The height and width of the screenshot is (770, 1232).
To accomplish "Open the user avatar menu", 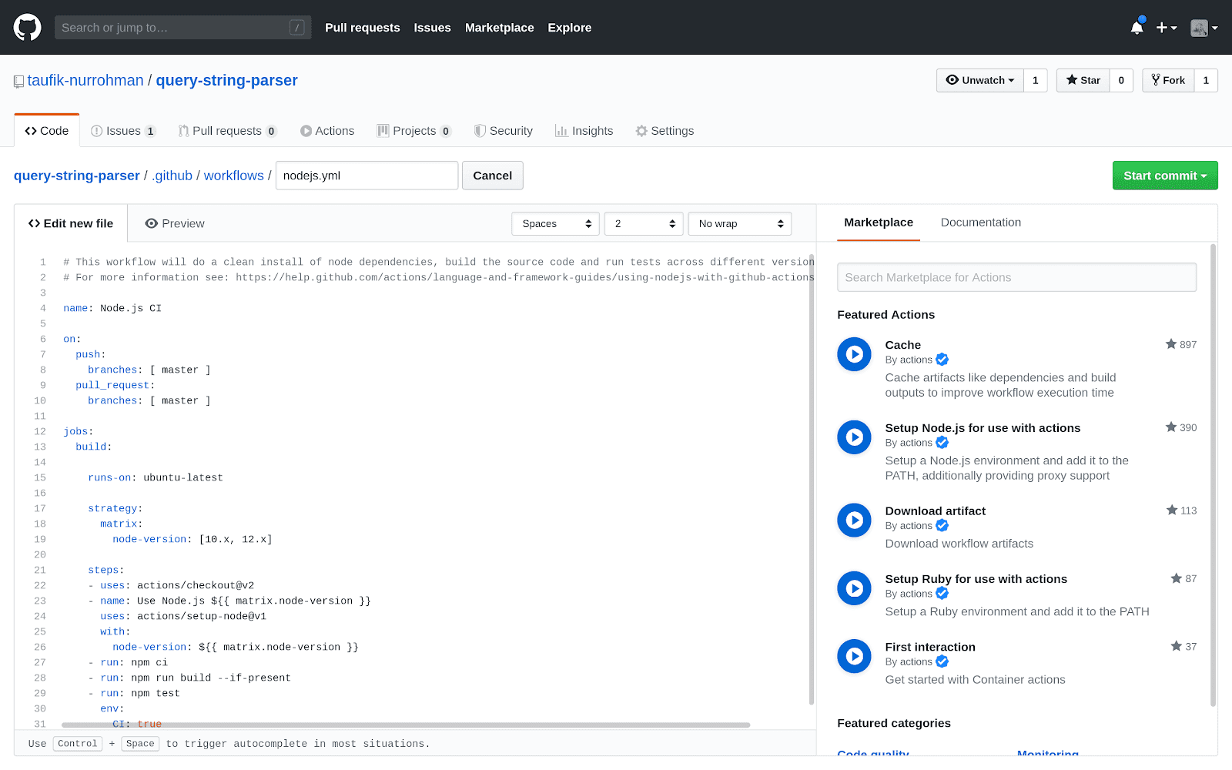I will (x=1204, y=28).
